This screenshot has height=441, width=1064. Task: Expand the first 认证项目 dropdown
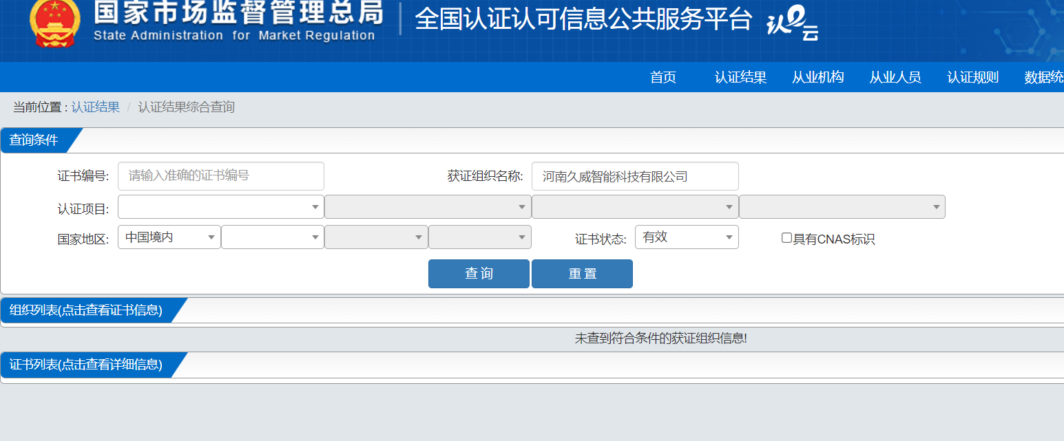point(221,207)
